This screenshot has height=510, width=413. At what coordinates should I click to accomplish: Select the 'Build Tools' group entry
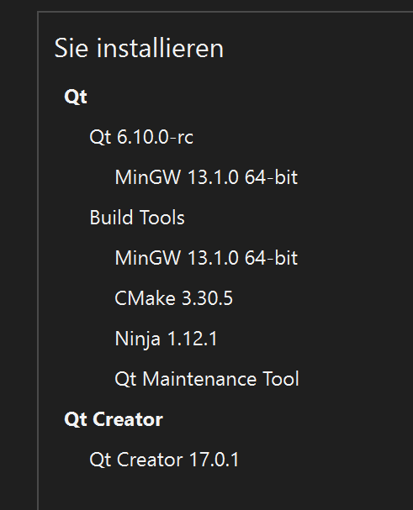point(137,218)
